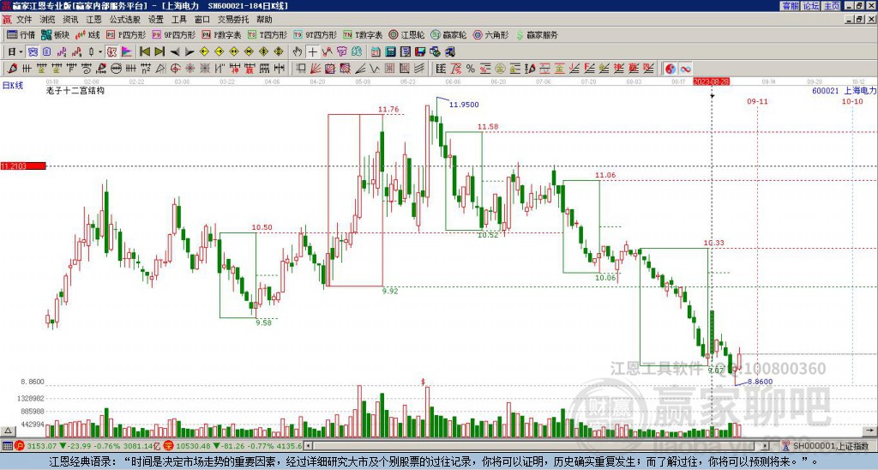
Task: Open the 9T四方形 tool
Action: tap(316, 34)
